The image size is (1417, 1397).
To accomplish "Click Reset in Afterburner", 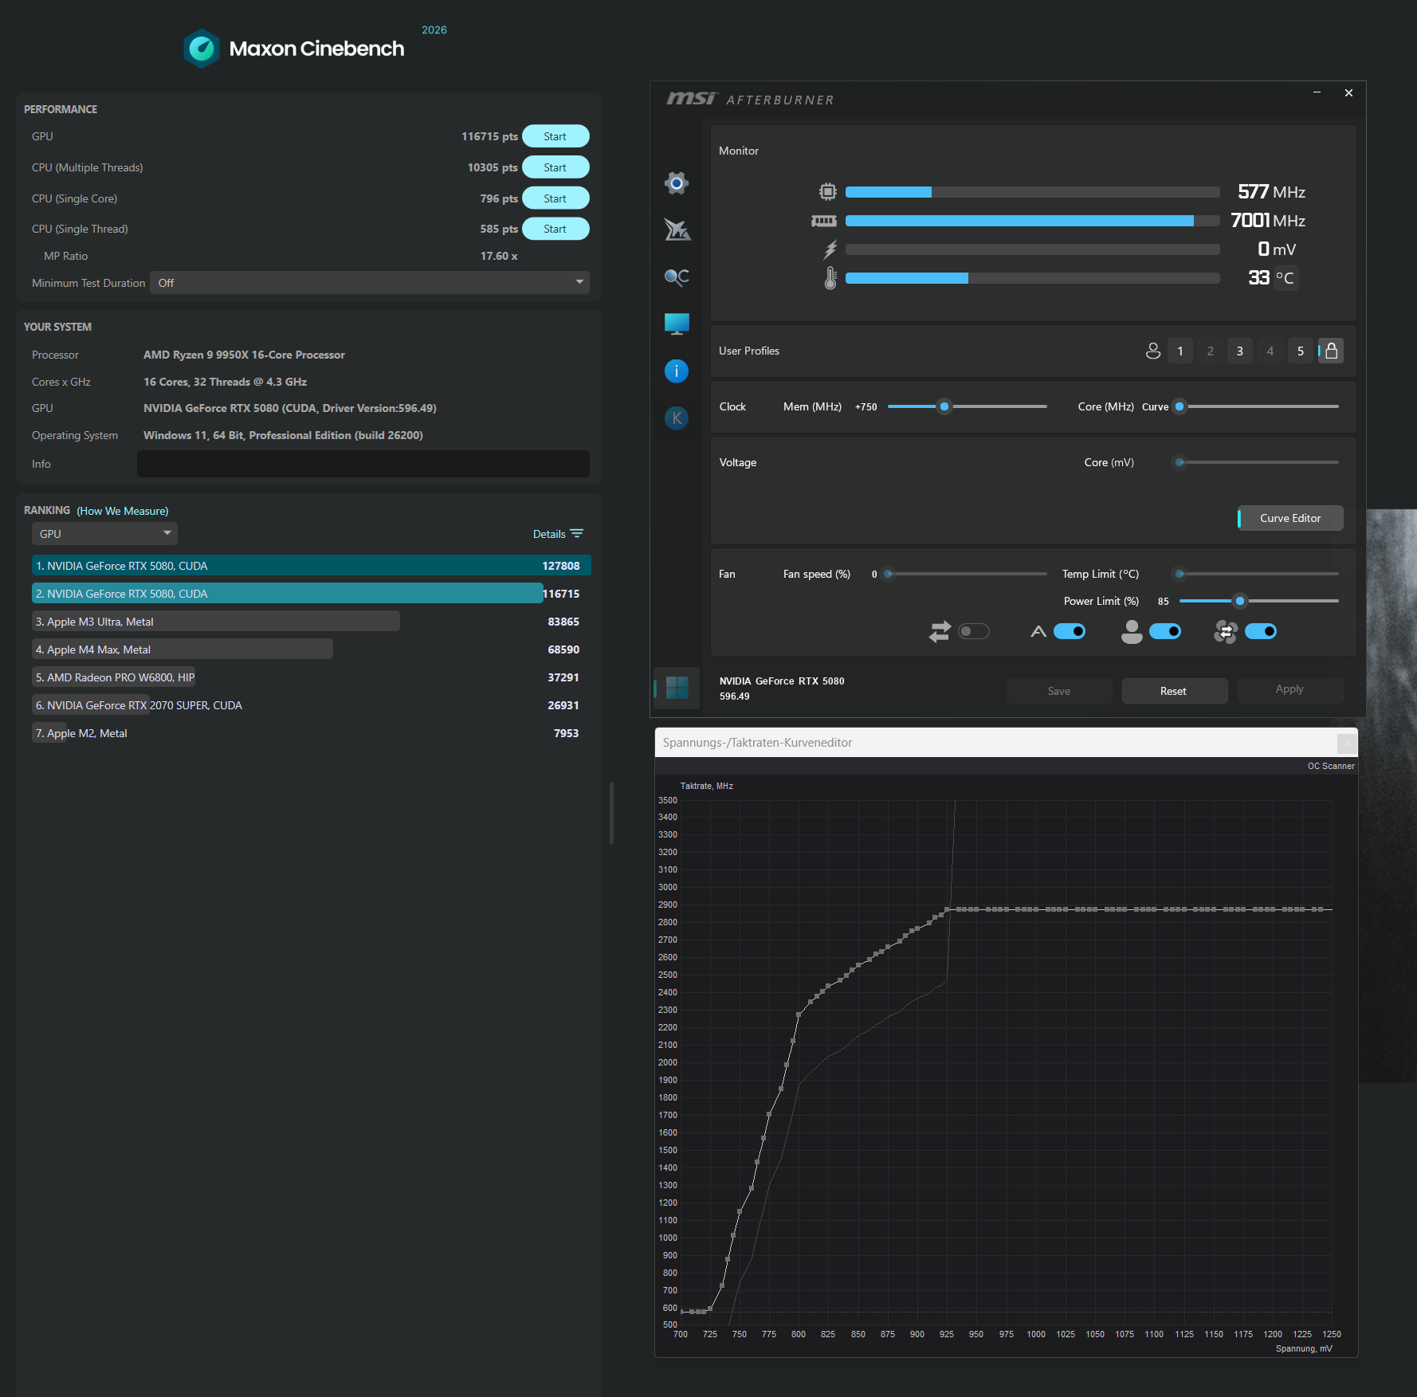I will (x=1174, y=691).
